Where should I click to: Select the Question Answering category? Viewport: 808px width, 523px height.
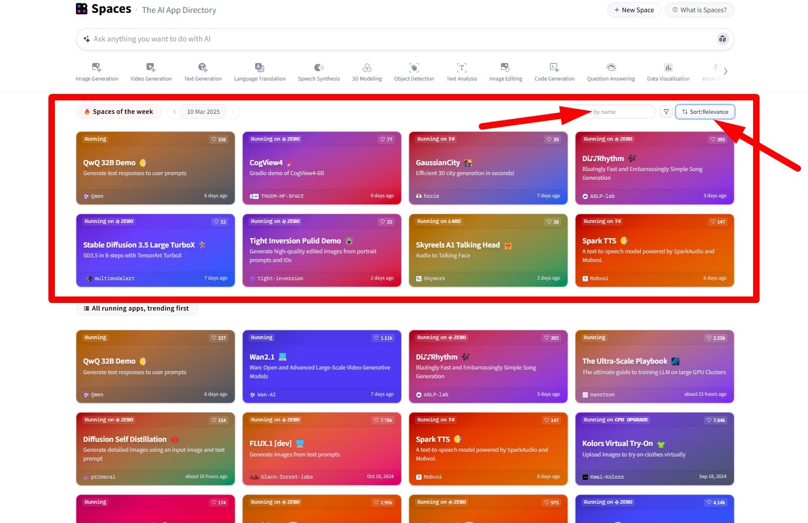pos(611,72)
